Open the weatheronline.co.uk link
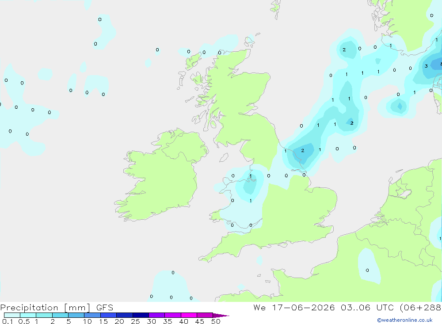 [405, 320]
